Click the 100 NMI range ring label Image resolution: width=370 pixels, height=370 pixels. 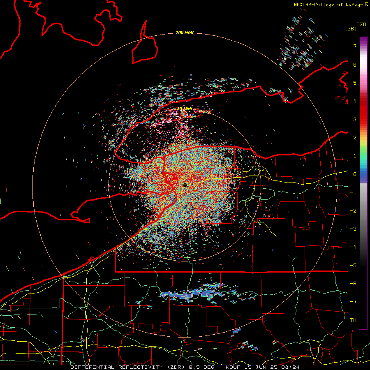(185, 32)
